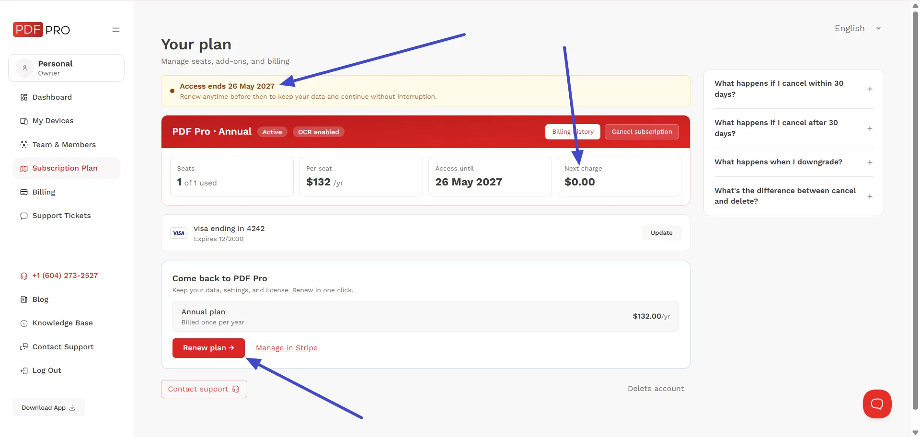Select the Annual plan $132.00/yr row

pyautogui.click(x=425, y=316)
